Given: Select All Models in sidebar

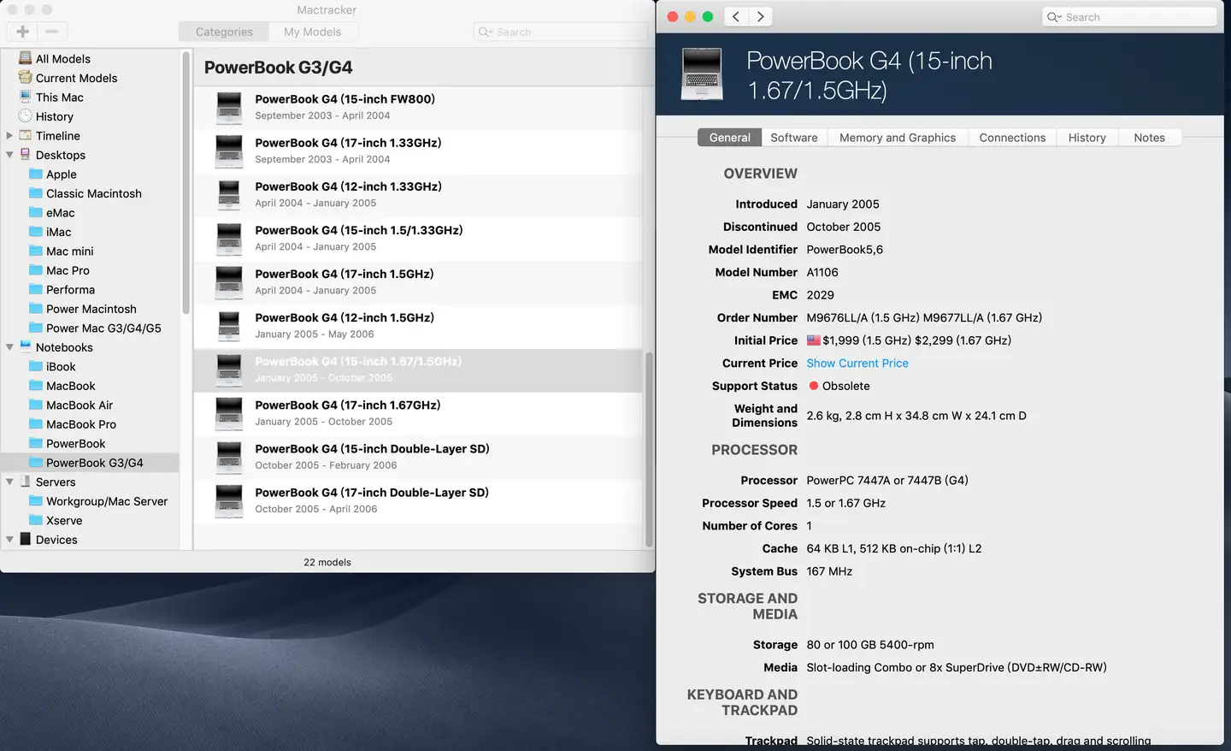Looking at the screenshot, I should pyautogui.click(x=63, y=59).
